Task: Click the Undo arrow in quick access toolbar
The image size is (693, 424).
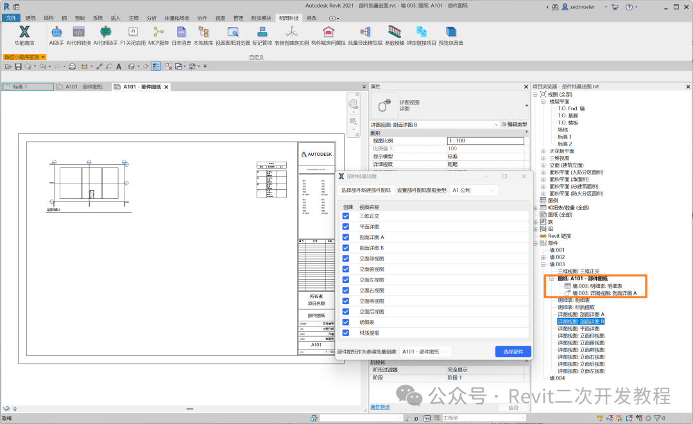Action: pos(42,66)
